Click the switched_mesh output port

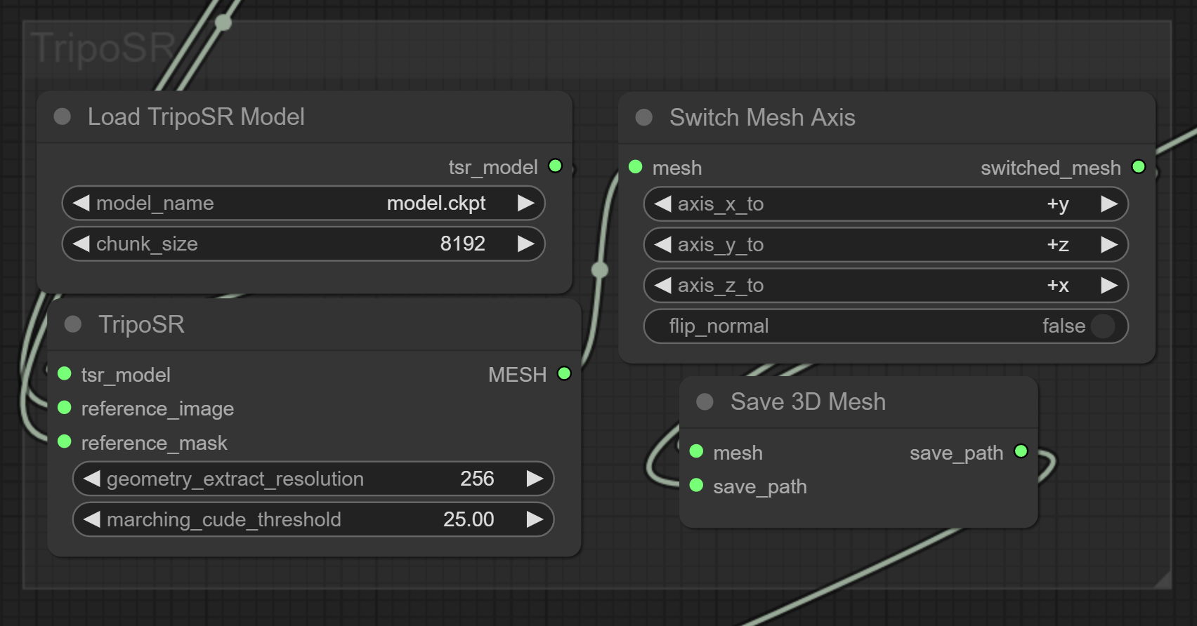pyautogui.click(x=1139, y=167)
